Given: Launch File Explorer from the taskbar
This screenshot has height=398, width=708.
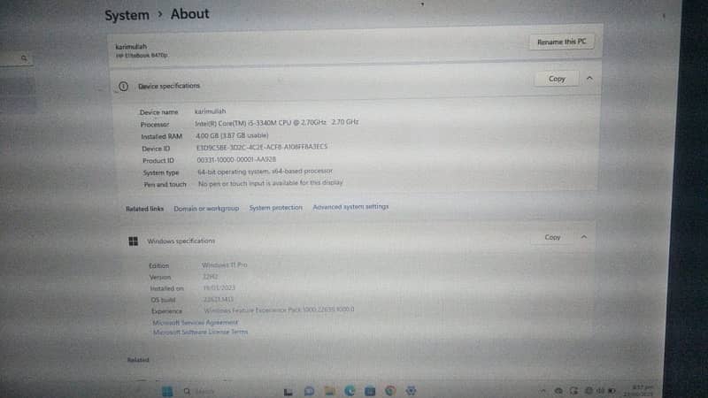Looking at the screenshot, I should pos(329,391).
